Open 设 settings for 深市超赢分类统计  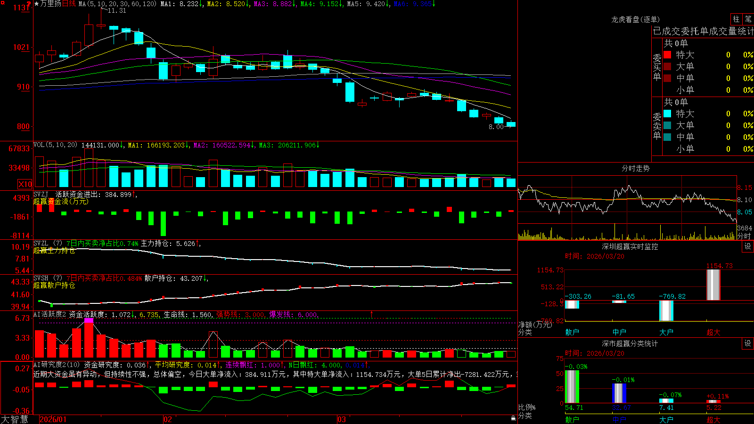pos(748,343)
